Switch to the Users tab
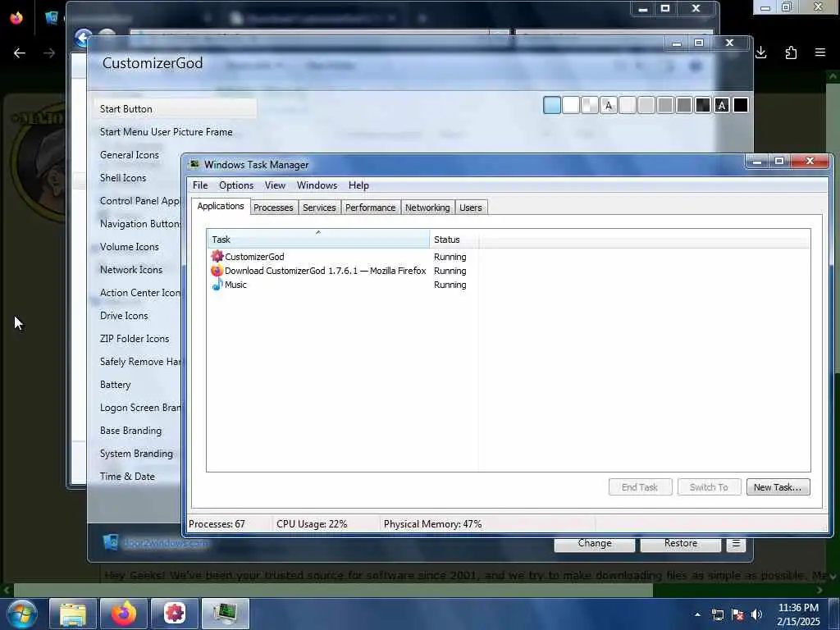Viewport: 840px width, 630px height. (x=470, y=208)
